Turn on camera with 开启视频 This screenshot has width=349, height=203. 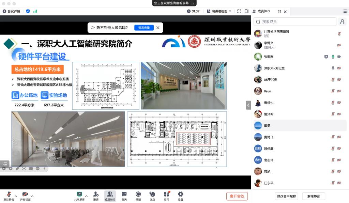[x=25, y=196]
